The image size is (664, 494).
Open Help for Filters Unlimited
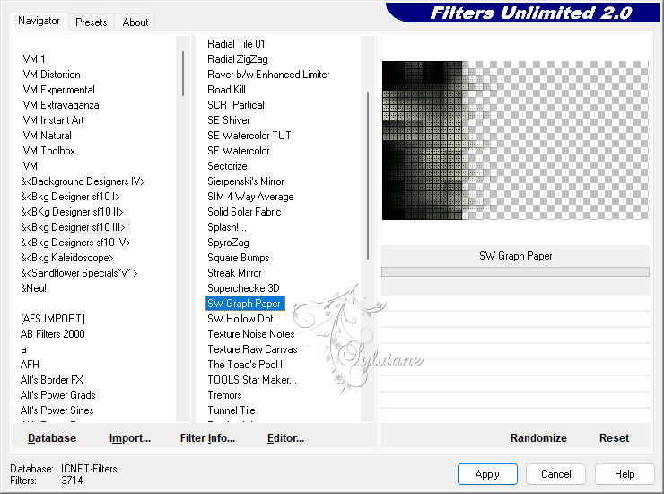(x=625, y=473)
